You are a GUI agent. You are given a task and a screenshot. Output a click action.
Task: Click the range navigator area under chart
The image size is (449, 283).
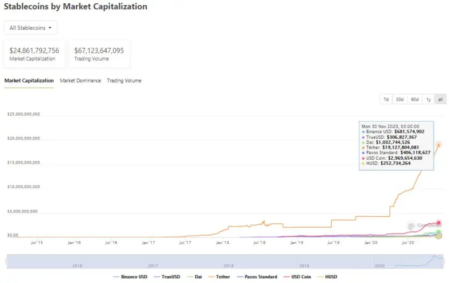(x=225, y=261)
